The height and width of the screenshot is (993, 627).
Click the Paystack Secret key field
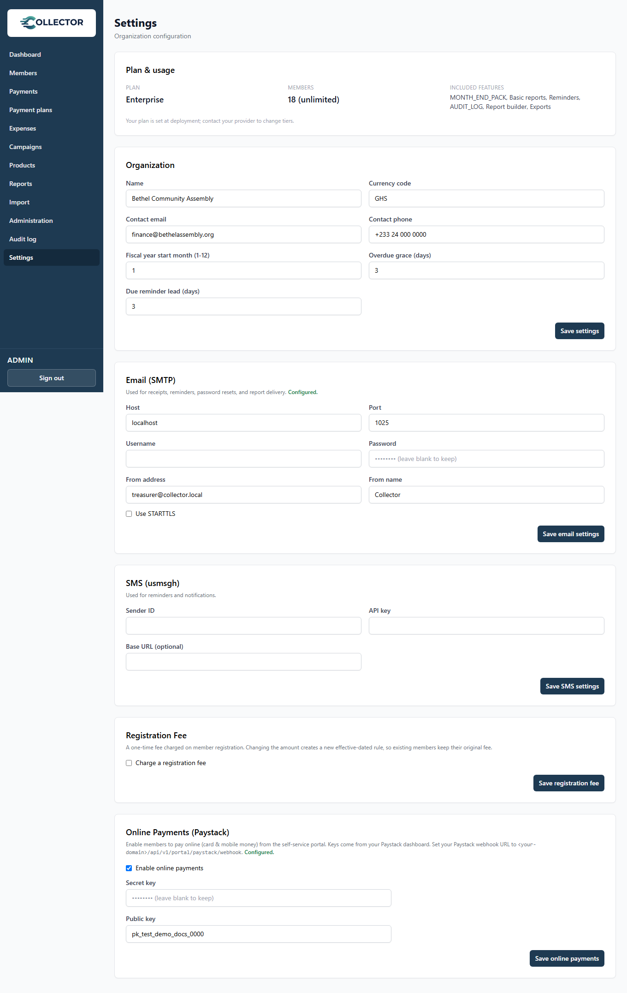(x=259, y=898)
